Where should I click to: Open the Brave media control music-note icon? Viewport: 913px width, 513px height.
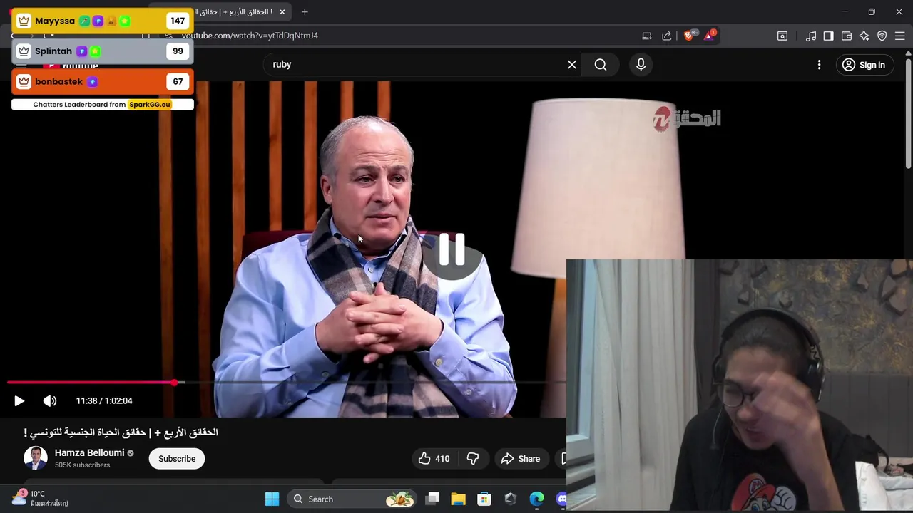click(811, 36)
